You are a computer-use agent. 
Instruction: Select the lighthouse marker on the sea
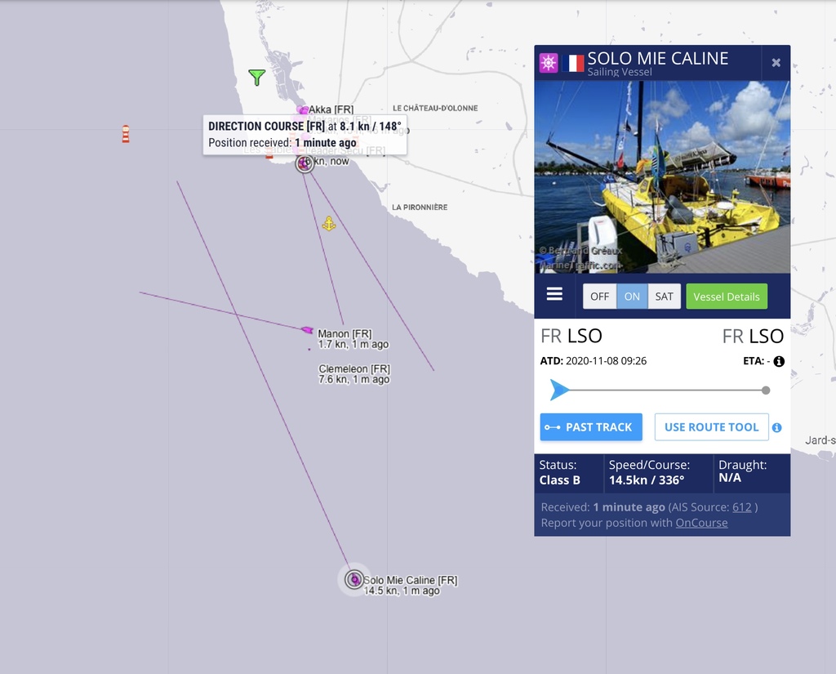point(126,134)
